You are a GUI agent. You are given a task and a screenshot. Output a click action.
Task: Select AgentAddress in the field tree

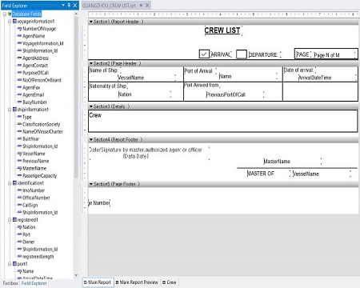(35, 58)
